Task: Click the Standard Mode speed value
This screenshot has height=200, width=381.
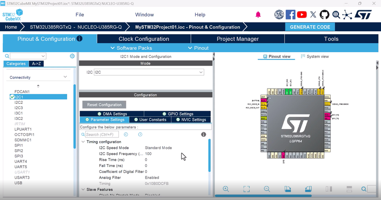Action: click(x=158, y=148)
